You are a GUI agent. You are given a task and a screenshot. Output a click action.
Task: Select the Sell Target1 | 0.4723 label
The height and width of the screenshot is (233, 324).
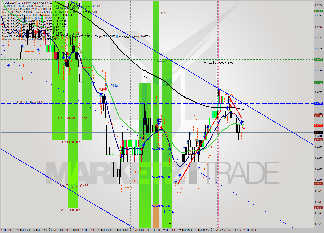(73, 118)
